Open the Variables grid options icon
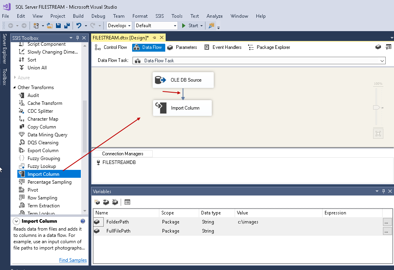The image size is (394, 270). [x=127, y=202]
